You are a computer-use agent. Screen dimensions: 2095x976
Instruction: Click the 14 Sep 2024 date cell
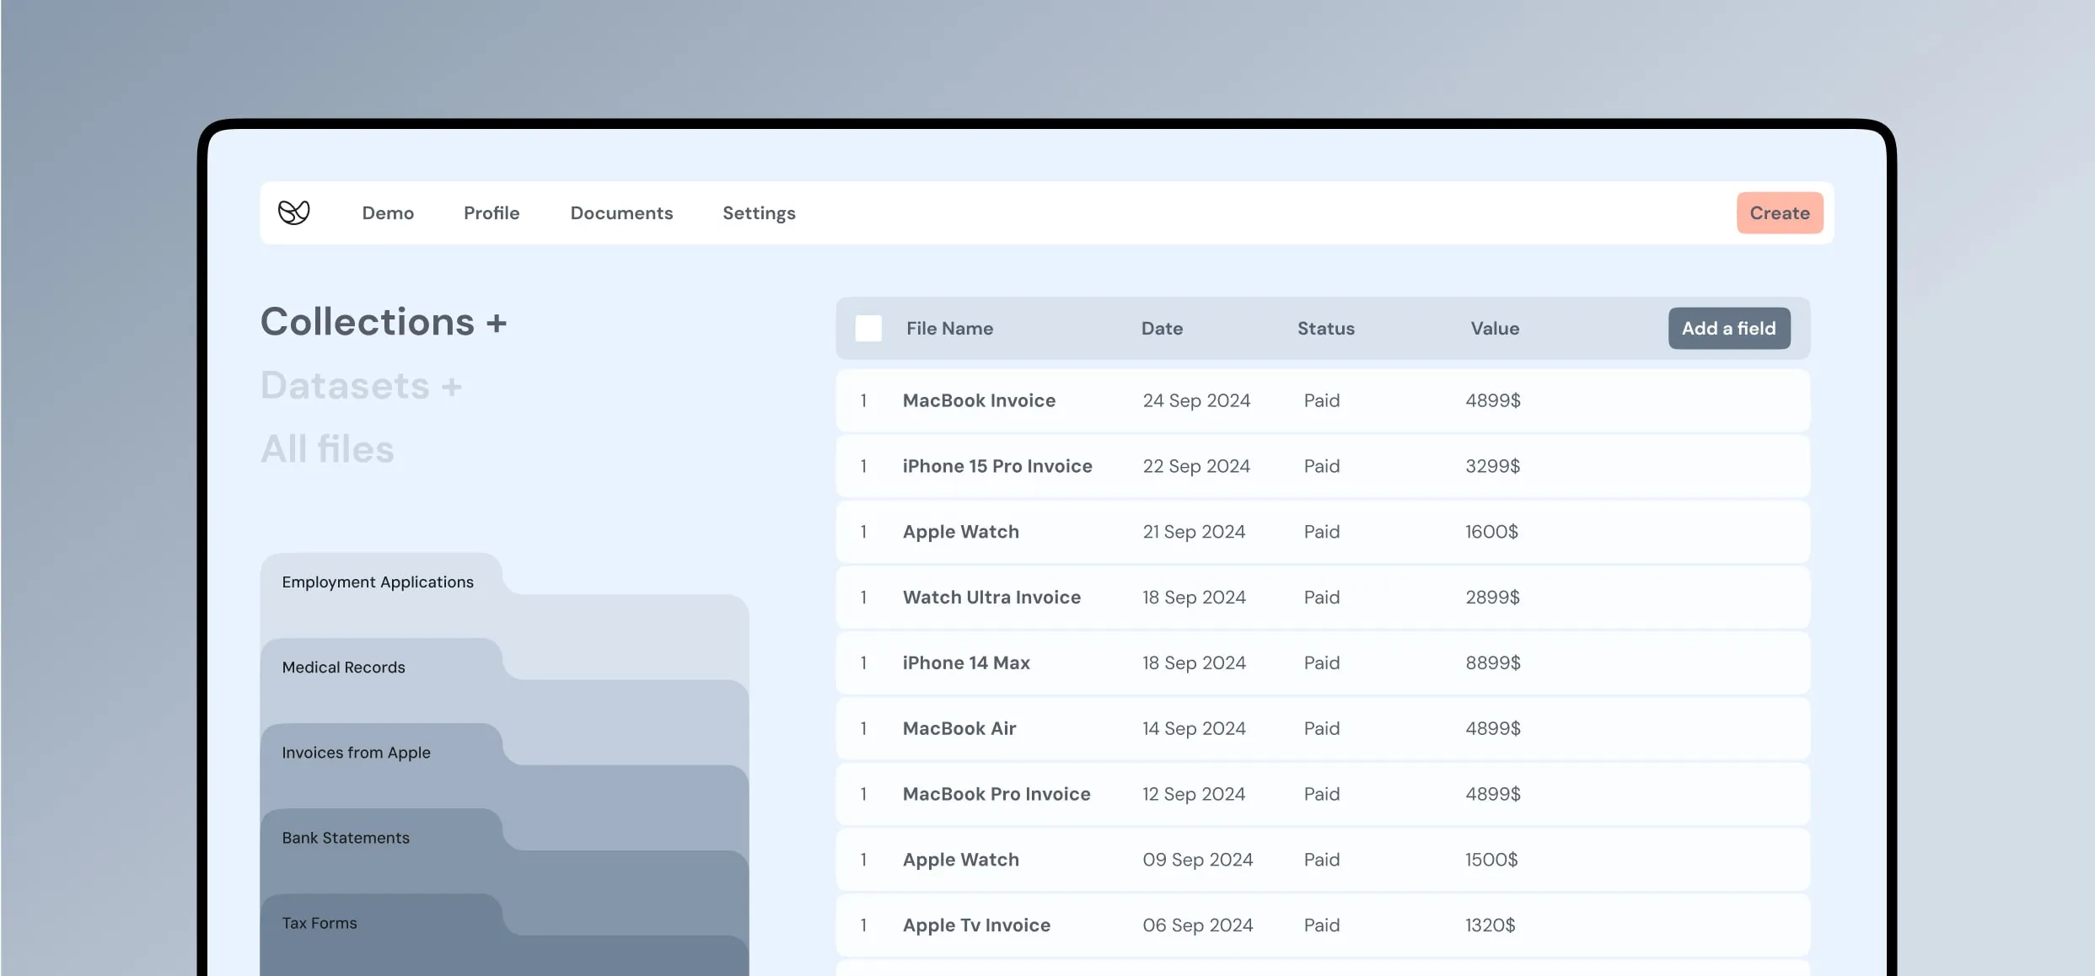[1194, 728]
